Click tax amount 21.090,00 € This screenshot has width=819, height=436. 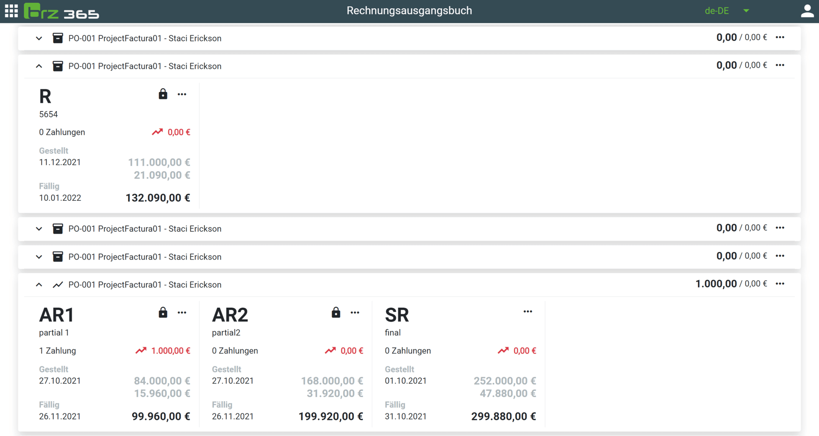162,175
